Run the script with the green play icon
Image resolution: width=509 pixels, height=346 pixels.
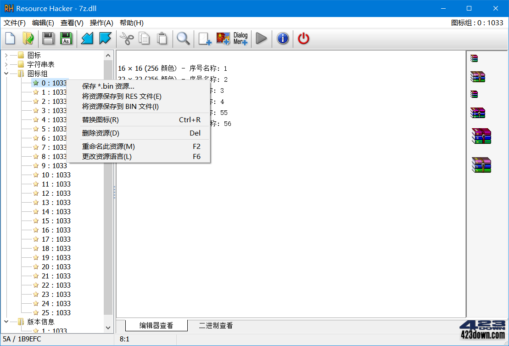click(x=261, y=39)
